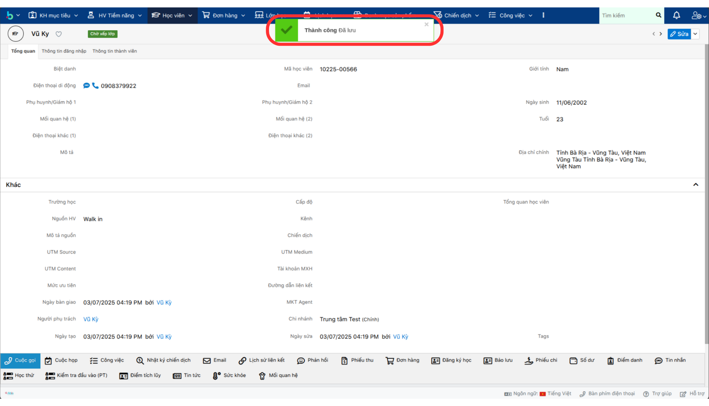709x406 pixels.
Task: Switch to Thông tin thành viên tab
Action: (115, 51)
